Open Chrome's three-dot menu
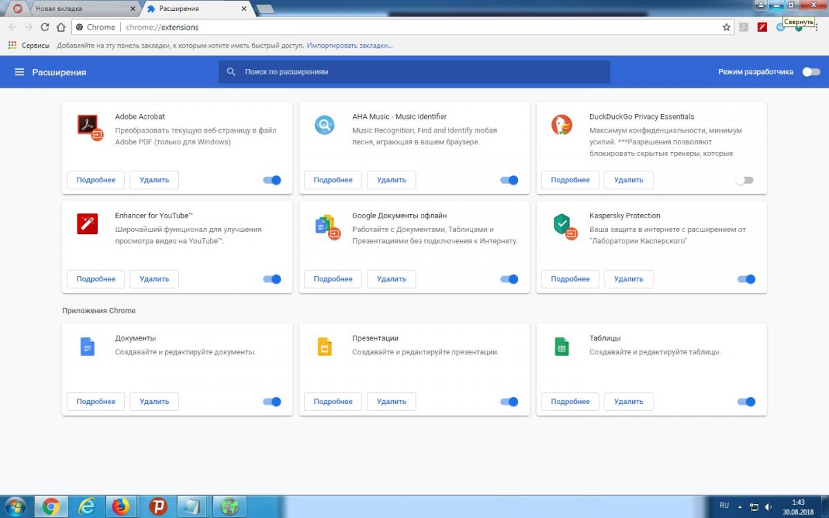 coord(817,27)
